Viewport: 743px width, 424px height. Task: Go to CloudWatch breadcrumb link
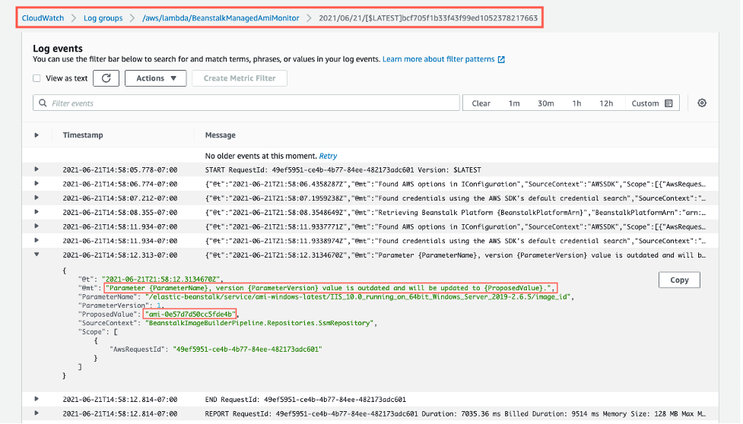43,18
